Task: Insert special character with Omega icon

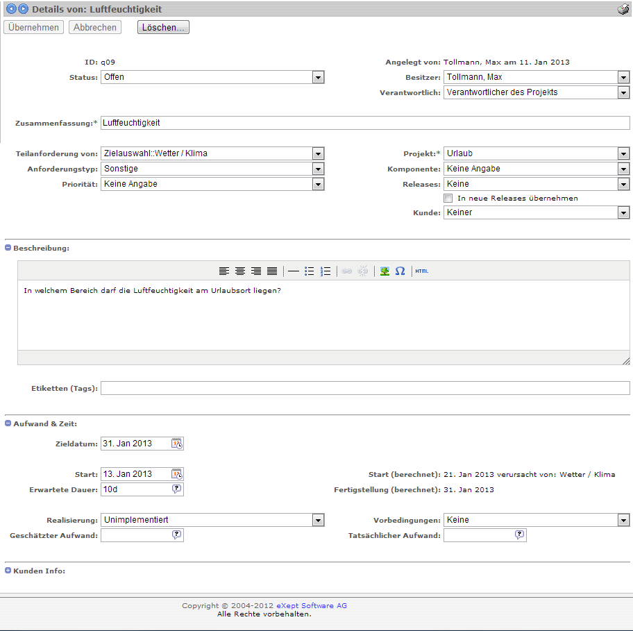Action: coord(400,271)
